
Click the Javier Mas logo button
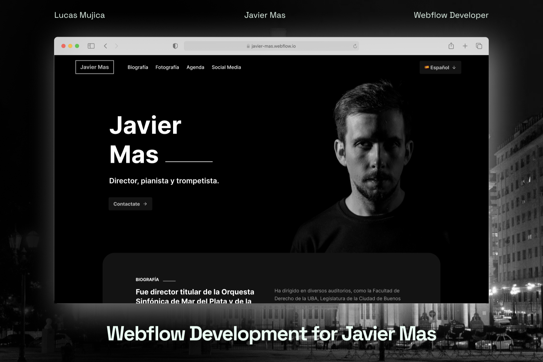[x=95, y=67]
